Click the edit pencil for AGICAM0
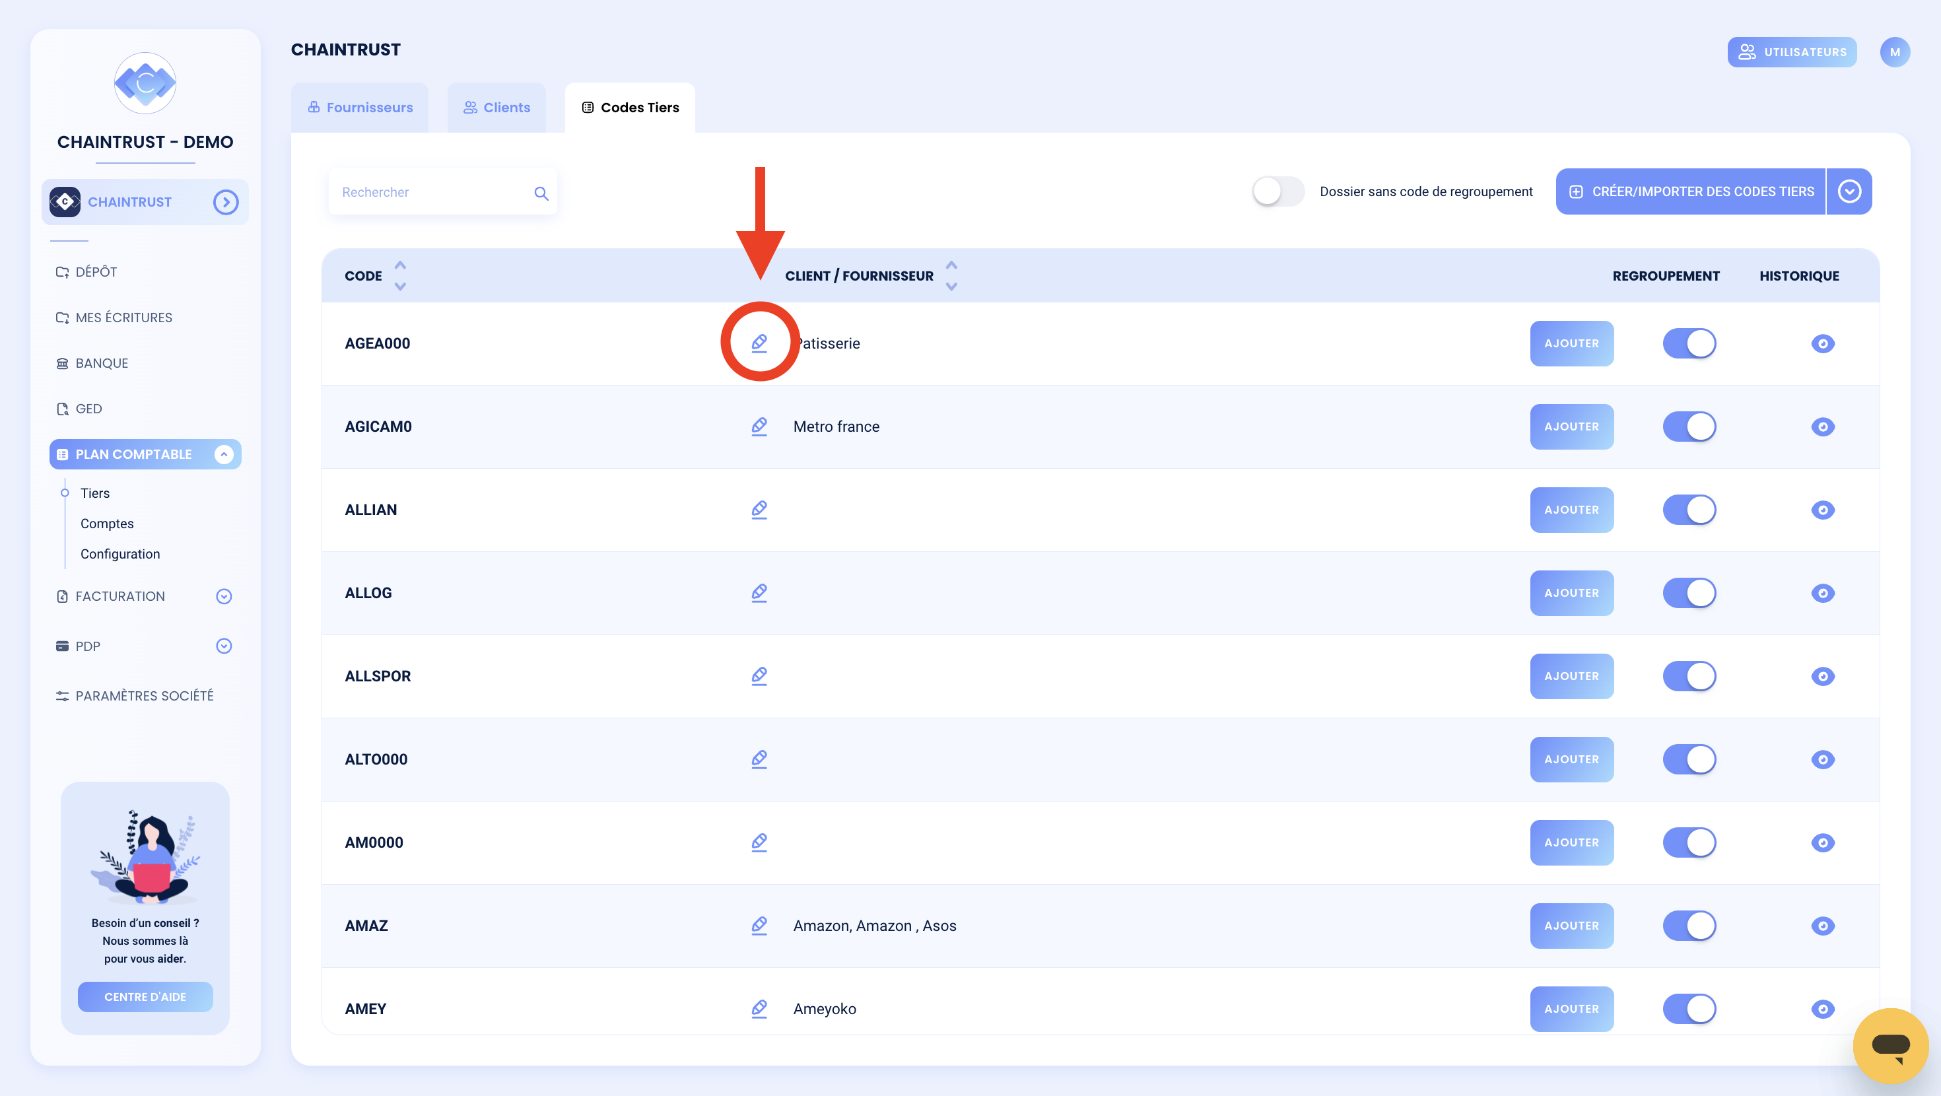 click(x=759, y=427)
